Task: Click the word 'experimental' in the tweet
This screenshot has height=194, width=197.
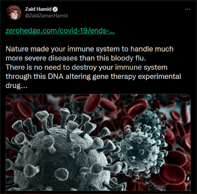Action: pyautogui.click(x=160, y=77)
